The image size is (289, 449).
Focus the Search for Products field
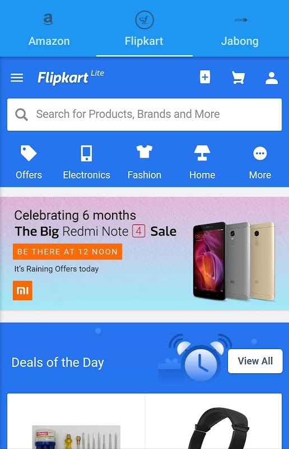pos(144,114)
